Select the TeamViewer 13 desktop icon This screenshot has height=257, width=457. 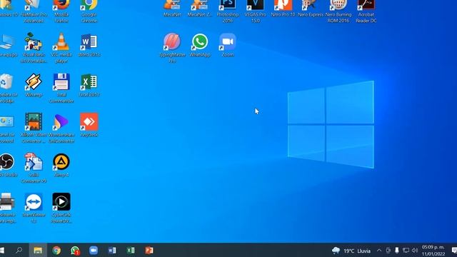tap(34, 208)
